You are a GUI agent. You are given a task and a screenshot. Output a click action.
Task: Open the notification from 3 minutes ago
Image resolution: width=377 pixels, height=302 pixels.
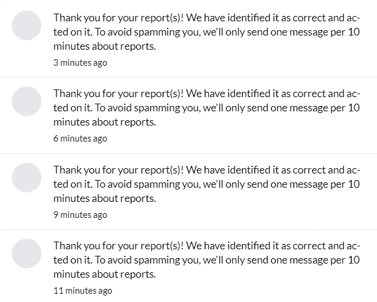188,38
